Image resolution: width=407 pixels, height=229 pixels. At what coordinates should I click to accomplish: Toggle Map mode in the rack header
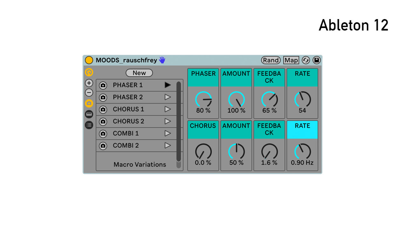pos(291,60)
